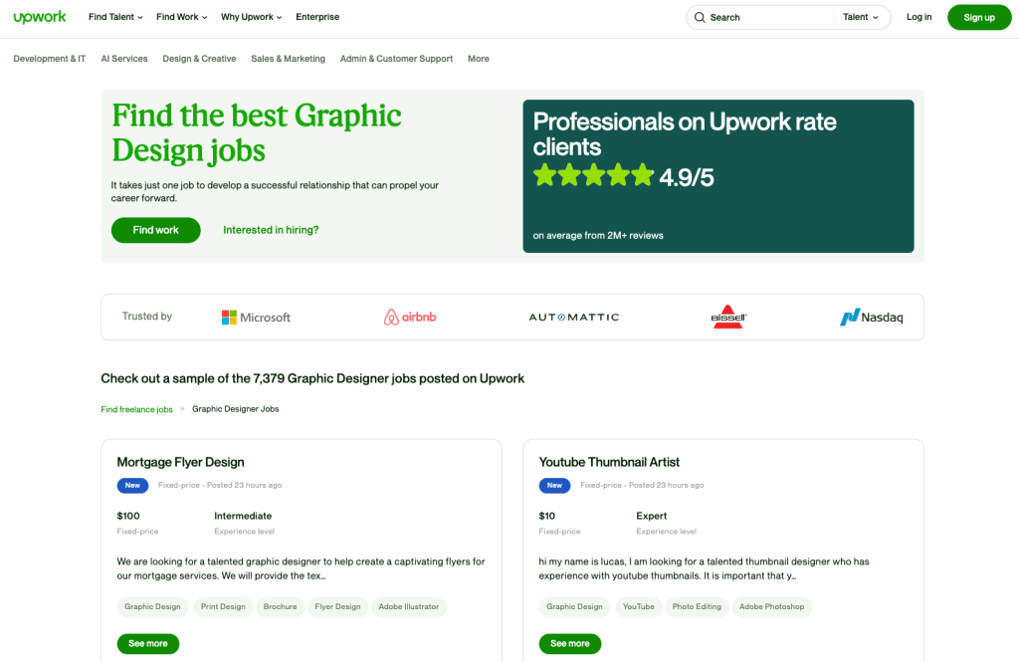
Task: Select the Design & Creative category
Action: tap(199, 59)
